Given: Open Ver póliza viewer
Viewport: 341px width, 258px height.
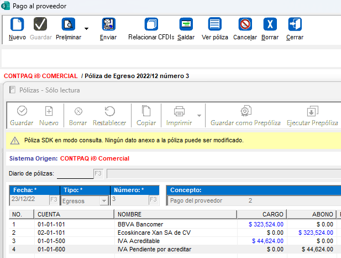Looking at the screenshot, I should coord(214,25).
